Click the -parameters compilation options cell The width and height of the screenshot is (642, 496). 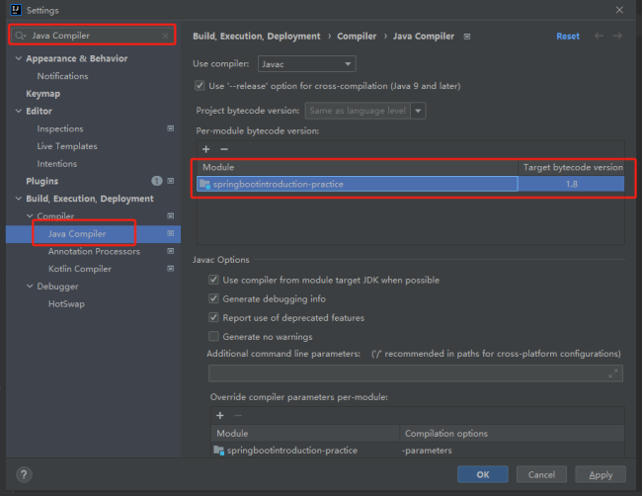pos(427,451)
